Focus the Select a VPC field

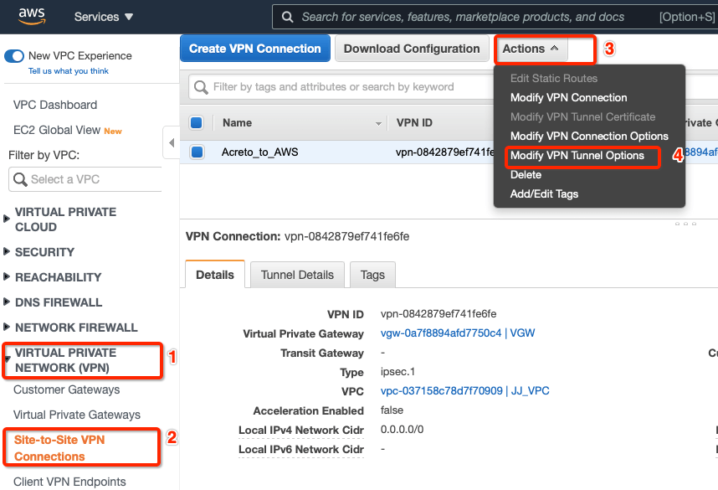pyautogui.click(x=85, y=179)
